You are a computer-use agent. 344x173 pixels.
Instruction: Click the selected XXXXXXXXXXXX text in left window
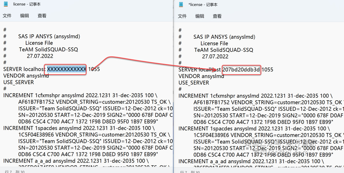point(67,69)
